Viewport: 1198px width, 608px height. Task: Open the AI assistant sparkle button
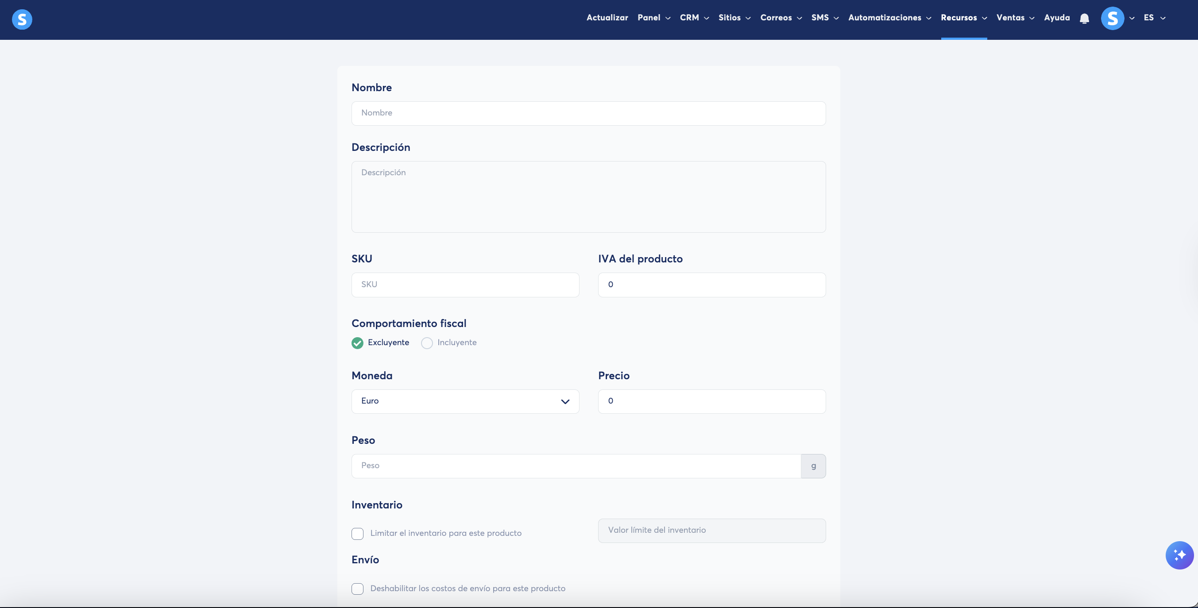(1179, 555)
